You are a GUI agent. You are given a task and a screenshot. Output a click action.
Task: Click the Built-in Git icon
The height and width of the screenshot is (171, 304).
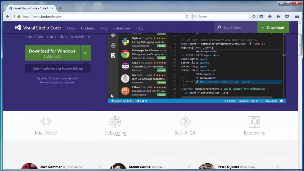tap(185, 122)
